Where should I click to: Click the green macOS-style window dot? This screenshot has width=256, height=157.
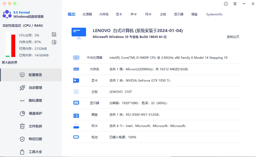[15, 3]
